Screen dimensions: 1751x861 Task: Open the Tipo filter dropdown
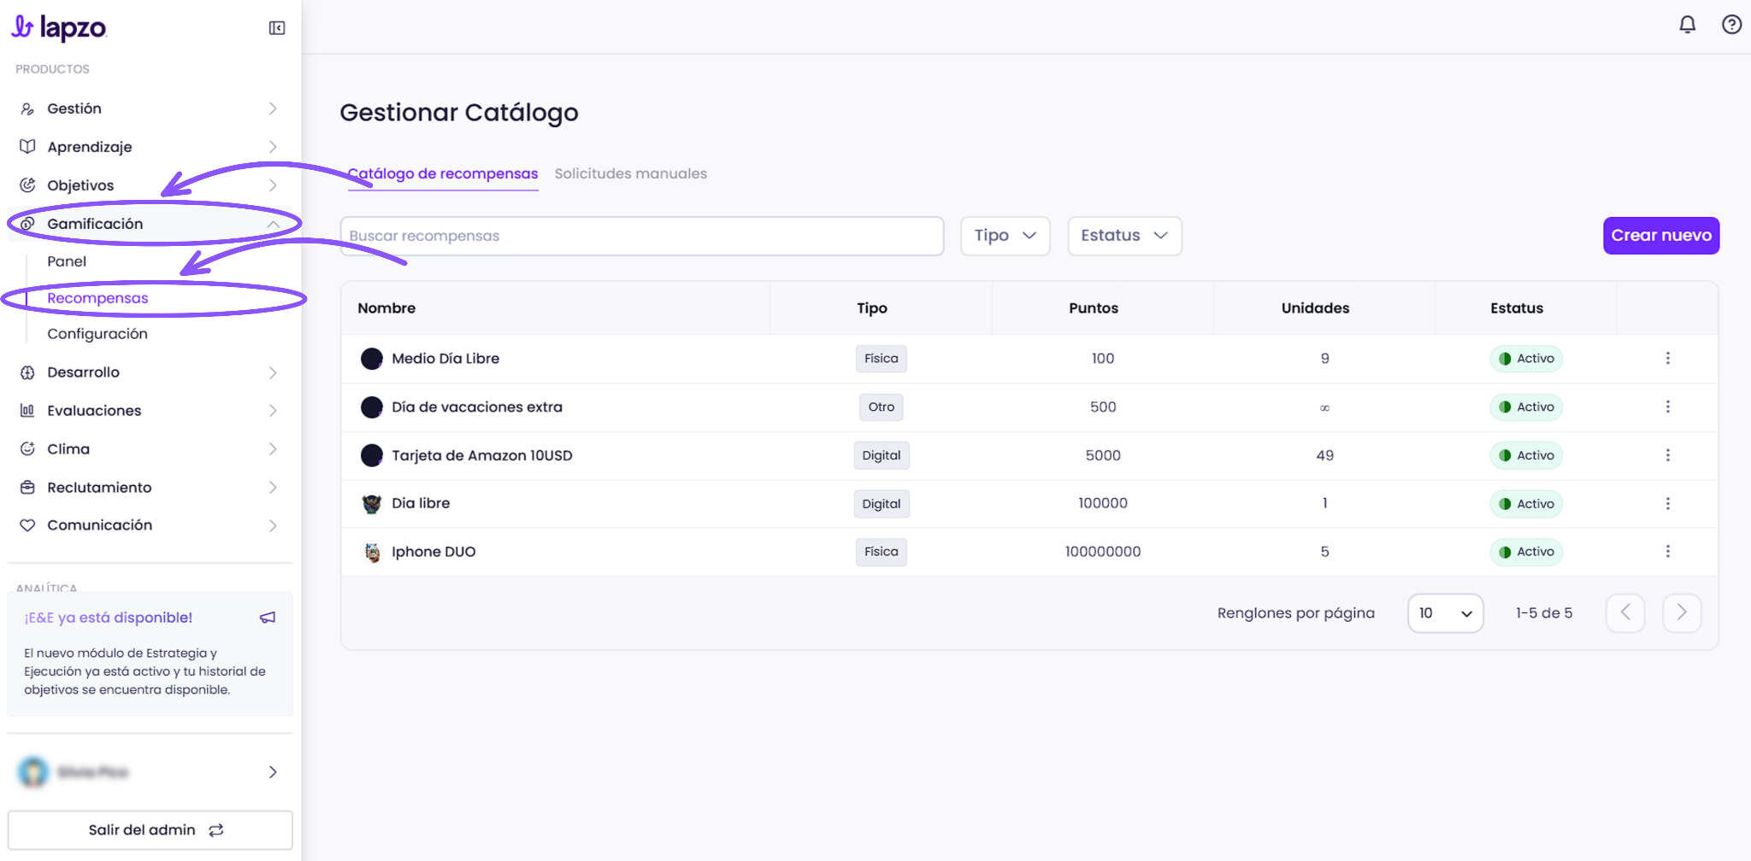coord(1005,236)
